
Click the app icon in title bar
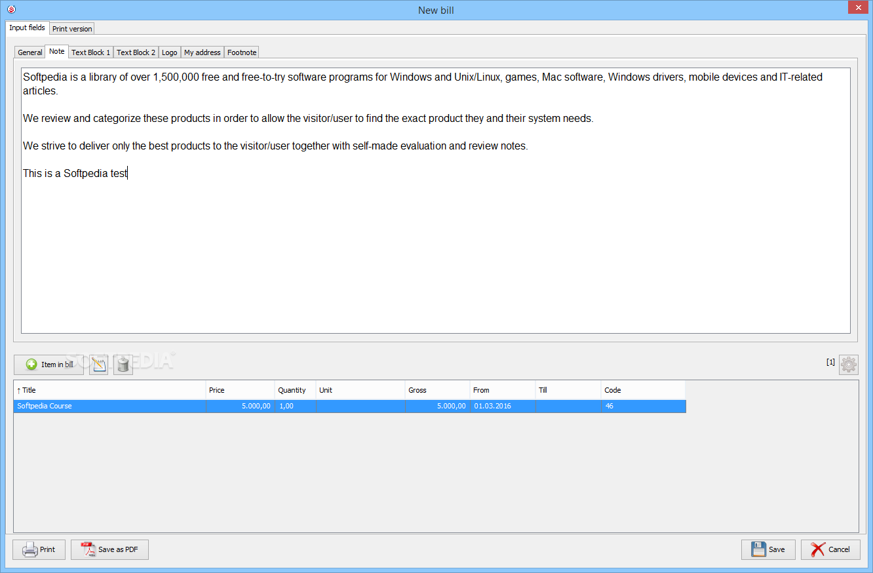11,9
